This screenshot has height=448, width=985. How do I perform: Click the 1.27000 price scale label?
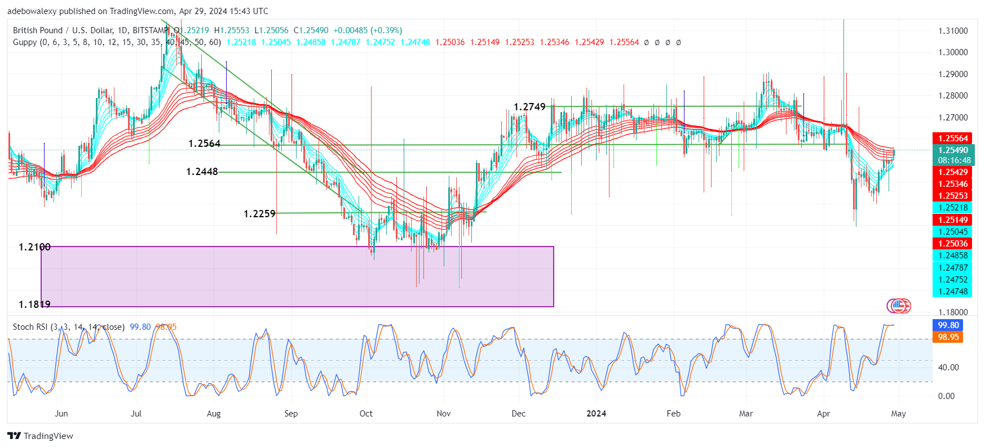coord(953,118)
